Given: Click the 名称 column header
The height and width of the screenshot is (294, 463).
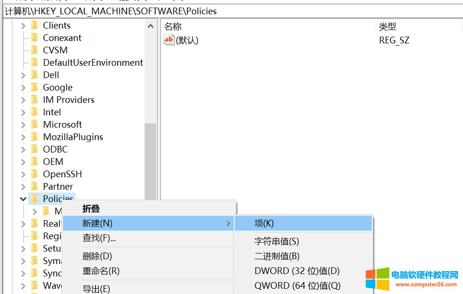Looking at the screenshot, I should coord(173,27).
